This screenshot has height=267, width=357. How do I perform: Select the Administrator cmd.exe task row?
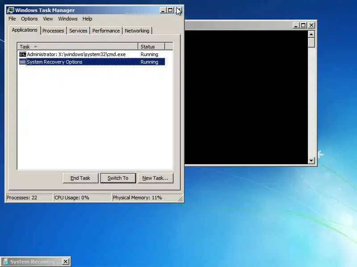point(92,54)
